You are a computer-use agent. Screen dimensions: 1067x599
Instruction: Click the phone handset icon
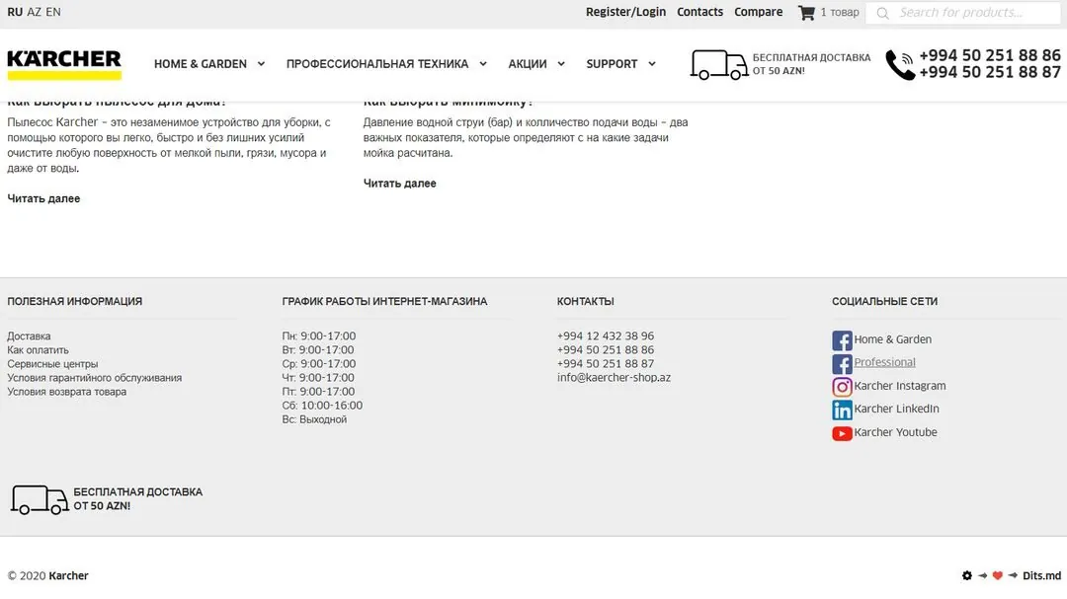click(900, 64)
